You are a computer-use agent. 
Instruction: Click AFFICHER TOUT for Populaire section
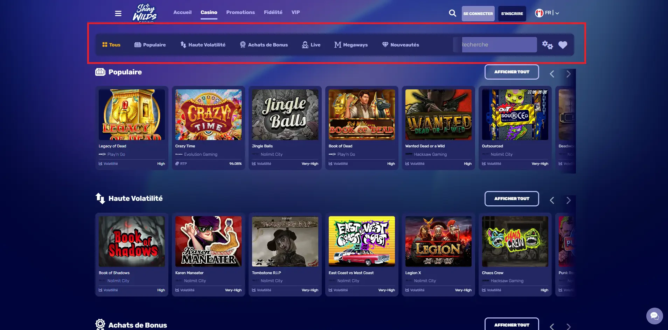(x=512, y=72)
